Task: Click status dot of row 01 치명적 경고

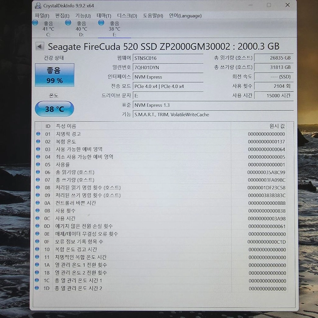Action: pos(38,134)
